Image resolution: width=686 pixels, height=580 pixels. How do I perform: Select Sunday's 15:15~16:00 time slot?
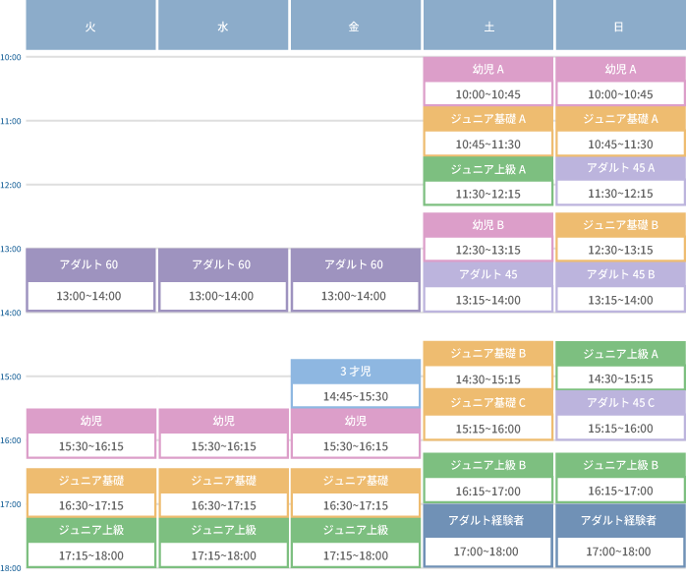pyautogui.click(x=619, y=428)
